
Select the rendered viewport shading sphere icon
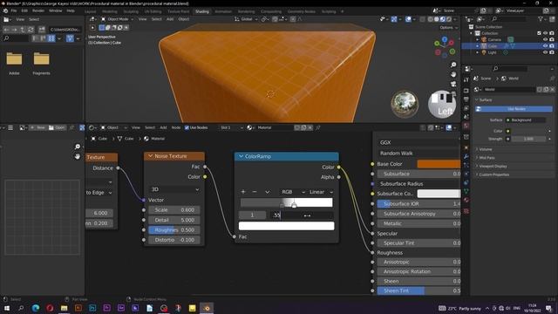click(449, 19)
